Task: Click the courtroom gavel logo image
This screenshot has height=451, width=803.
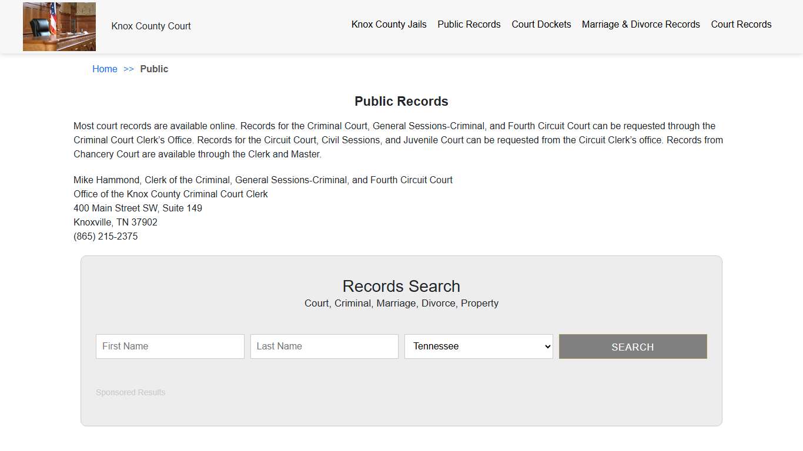Action: [59, 26]
